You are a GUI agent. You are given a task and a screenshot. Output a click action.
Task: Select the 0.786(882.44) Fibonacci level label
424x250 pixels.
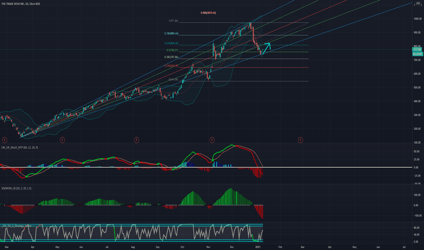172,34
